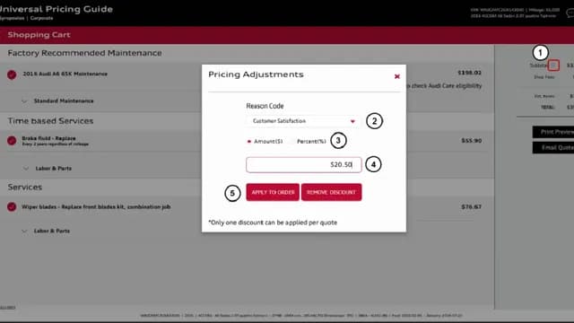Click the $55.90 brake fluid price
574x323 pixels.
[471, 141]
